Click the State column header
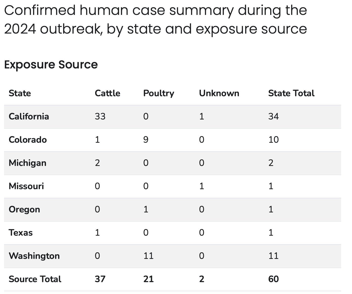 pos(20,93)
